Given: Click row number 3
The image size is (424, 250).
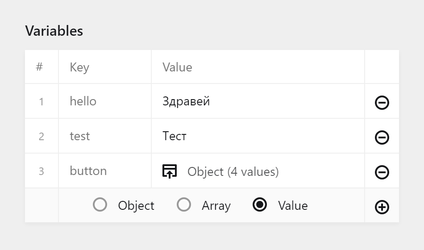Looking at the screenshot, I should [42, 171].
